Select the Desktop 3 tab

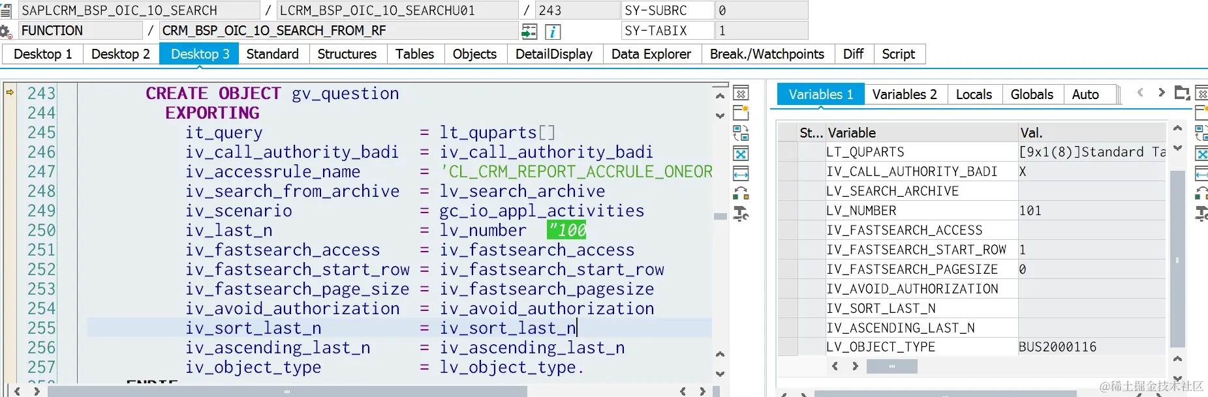pos(200,54)
